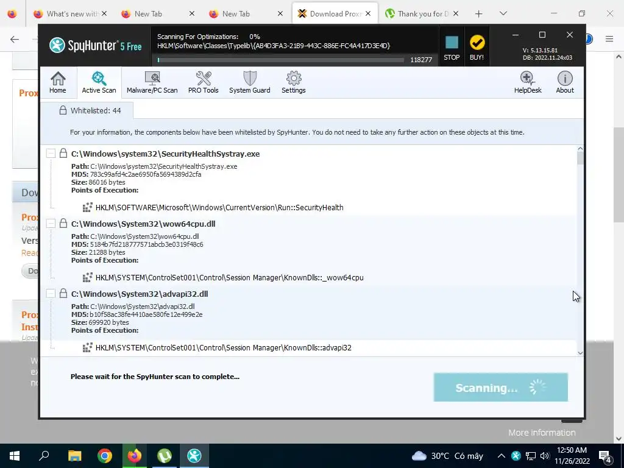
Task: Open the volume control in tray
Action: 545,456
